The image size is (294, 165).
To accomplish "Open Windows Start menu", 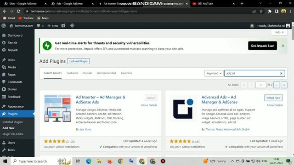I will point(5,161).
